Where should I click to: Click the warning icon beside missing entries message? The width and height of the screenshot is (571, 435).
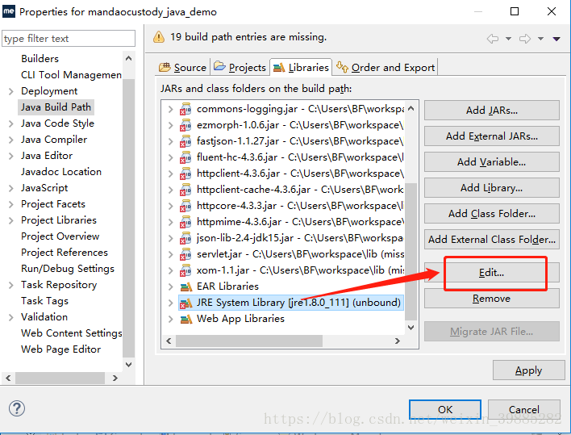tap(159, 37)
